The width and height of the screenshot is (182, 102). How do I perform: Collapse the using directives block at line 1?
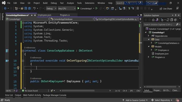pos(23,23)
